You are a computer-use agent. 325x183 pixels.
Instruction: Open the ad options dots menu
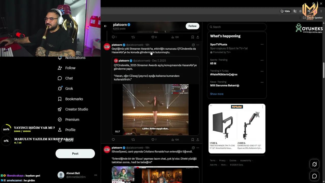click(x=262, y=107)
